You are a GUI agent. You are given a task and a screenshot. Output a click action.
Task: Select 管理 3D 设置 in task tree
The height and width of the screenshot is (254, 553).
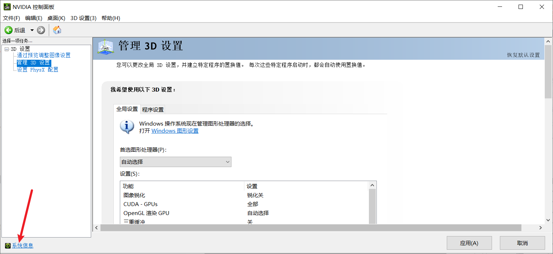click(x=34, y=63)
